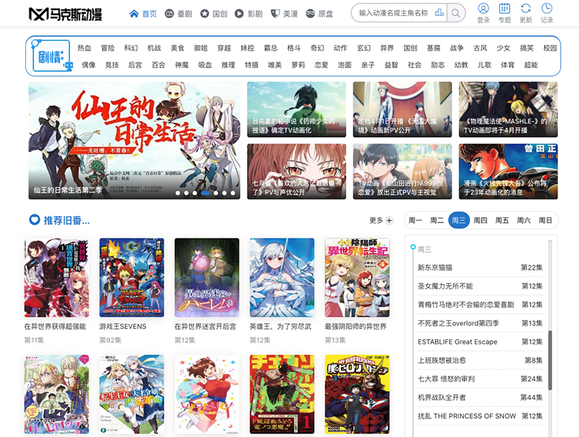Select the highlighted carousel indicator dot
Viewport: 579px width, 437px height.
[206, 193]
